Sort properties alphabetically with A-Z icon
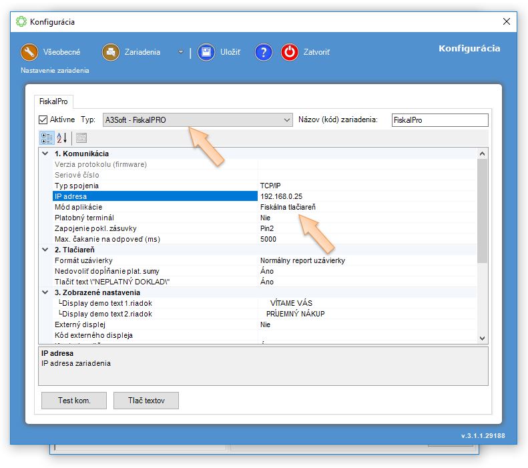The height and width of the screenshot is (468, 528). coord(62,138)
